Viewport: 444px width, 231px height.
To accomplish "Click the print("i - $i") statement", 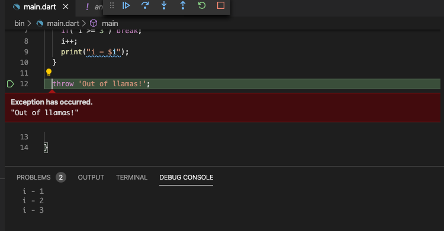I will [95, 52].
